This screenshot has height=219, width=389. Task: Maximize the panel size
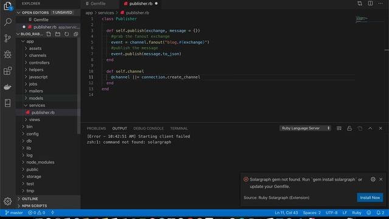(370, 128)
